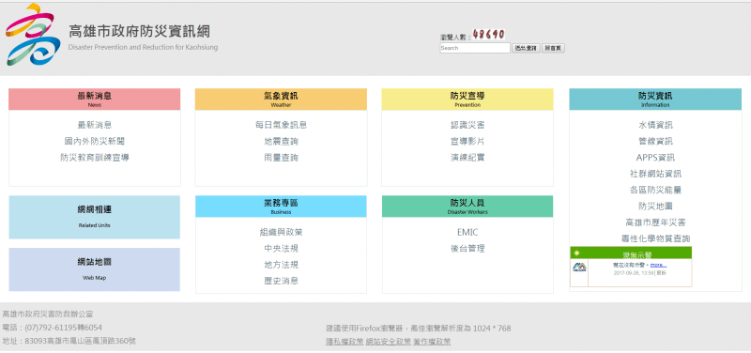Open 網站安全政策 security policy link
751x353 pixels.
point(388,342)
